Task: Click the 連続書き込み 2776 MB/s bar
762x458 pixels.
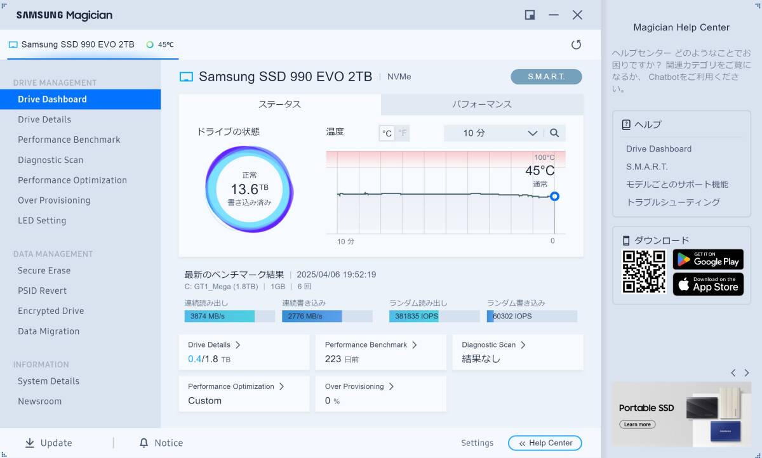Action: tap(327, 316)
